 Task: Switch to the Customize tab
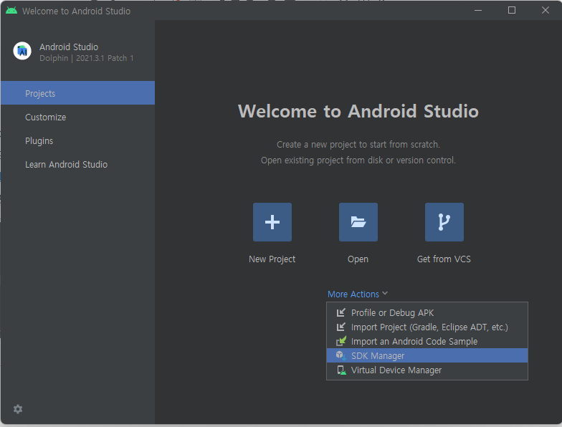coord(77,117)
